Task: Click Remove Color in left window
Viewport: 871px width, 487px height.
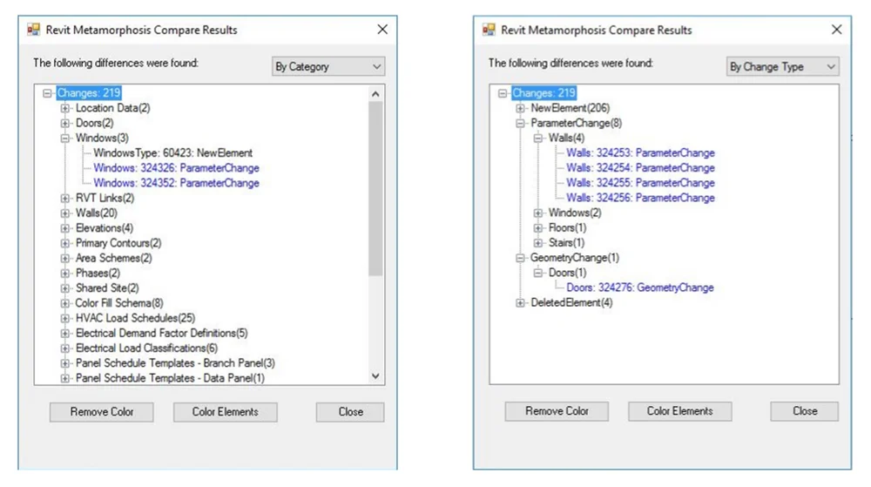Action: pyautogui.click(x=102, y=412)
